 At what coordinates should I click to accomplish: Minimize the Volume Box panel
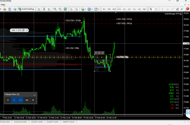coord(34,95)
